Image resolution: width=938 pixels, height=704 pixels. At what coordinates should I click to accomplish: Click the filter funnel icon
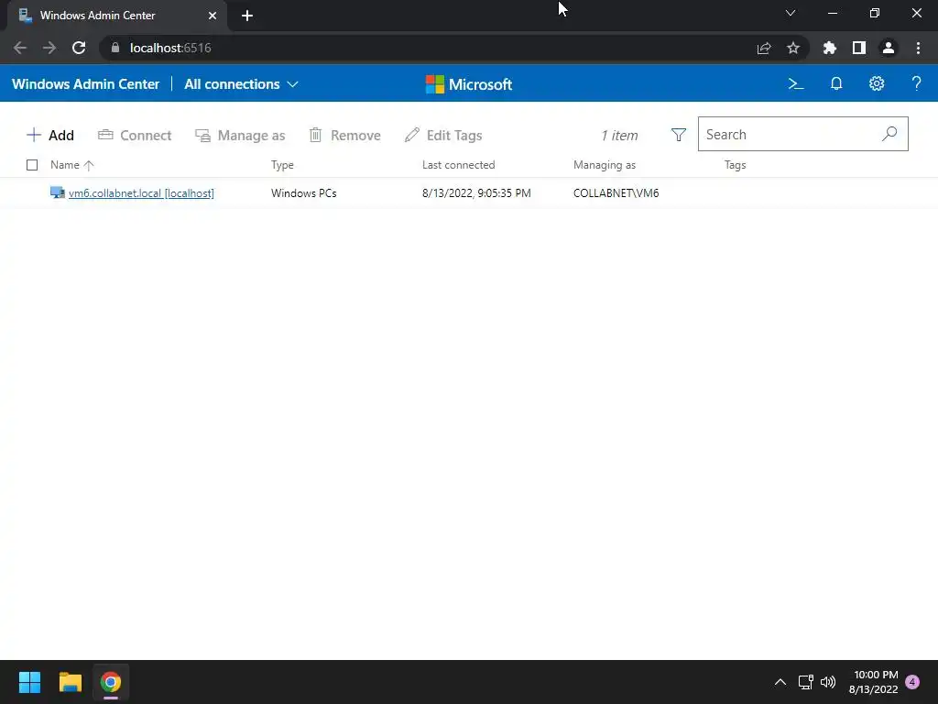click(x=679, y=135)
